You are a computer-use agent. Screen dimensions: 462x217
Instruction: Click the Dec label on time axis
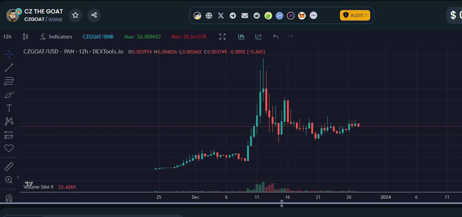point(196,197)
